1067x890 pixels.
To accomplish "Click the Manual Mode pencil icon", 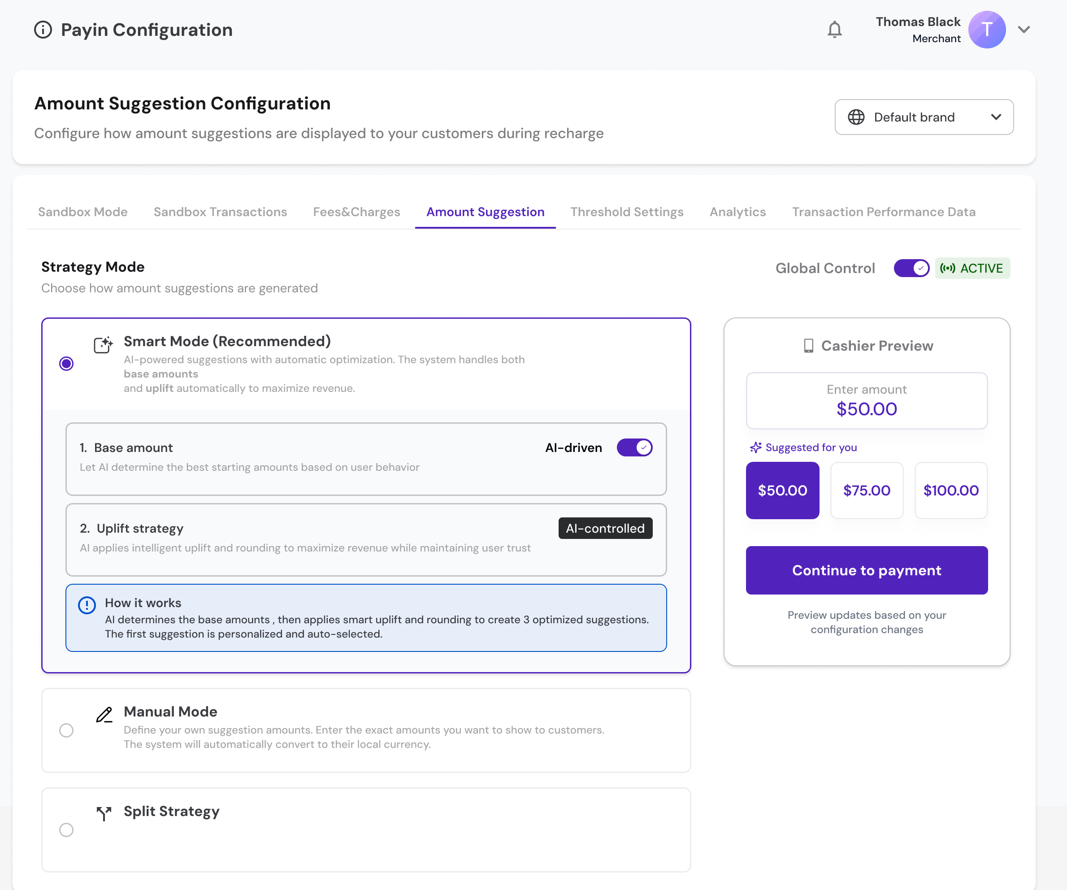I will tap(104, 715).
